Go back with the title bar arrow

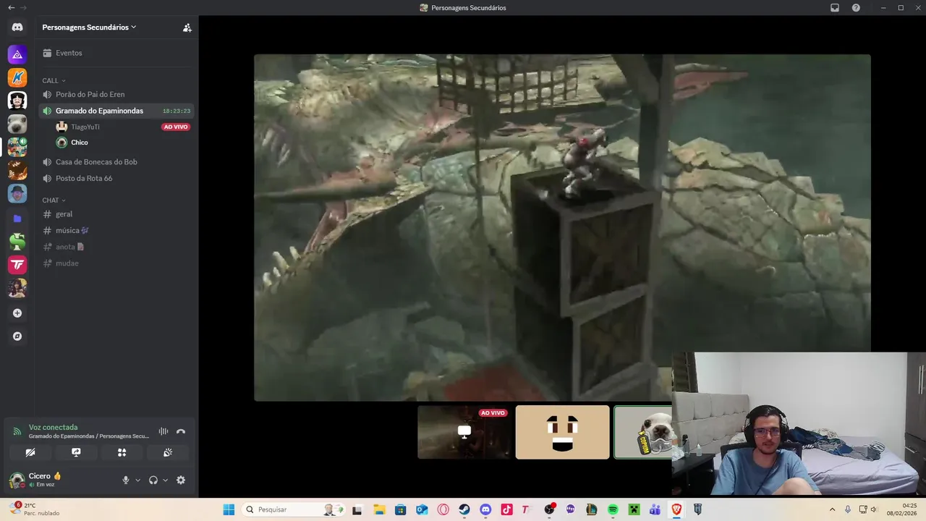coord(11,7)
